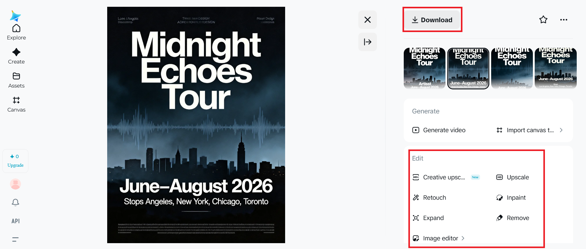The width and height of the screenshot is (586, 249).
Task: Open the notifications bell
Action: click(x=15, y=202)
